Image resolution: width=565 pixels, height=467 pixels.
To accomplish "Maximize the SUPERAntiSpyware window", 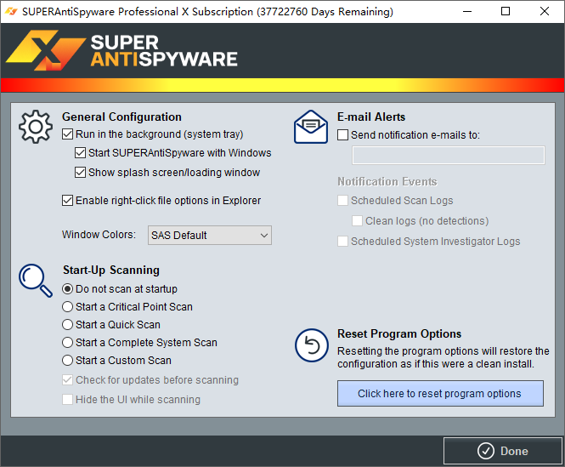I will (x=506, y=12).
